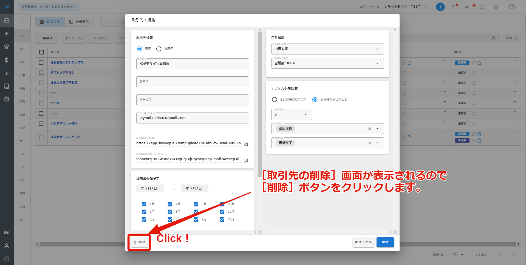Select 前段階の承認が必要 radio option
This screenshot has width=526, height=265.
(315, 99)
